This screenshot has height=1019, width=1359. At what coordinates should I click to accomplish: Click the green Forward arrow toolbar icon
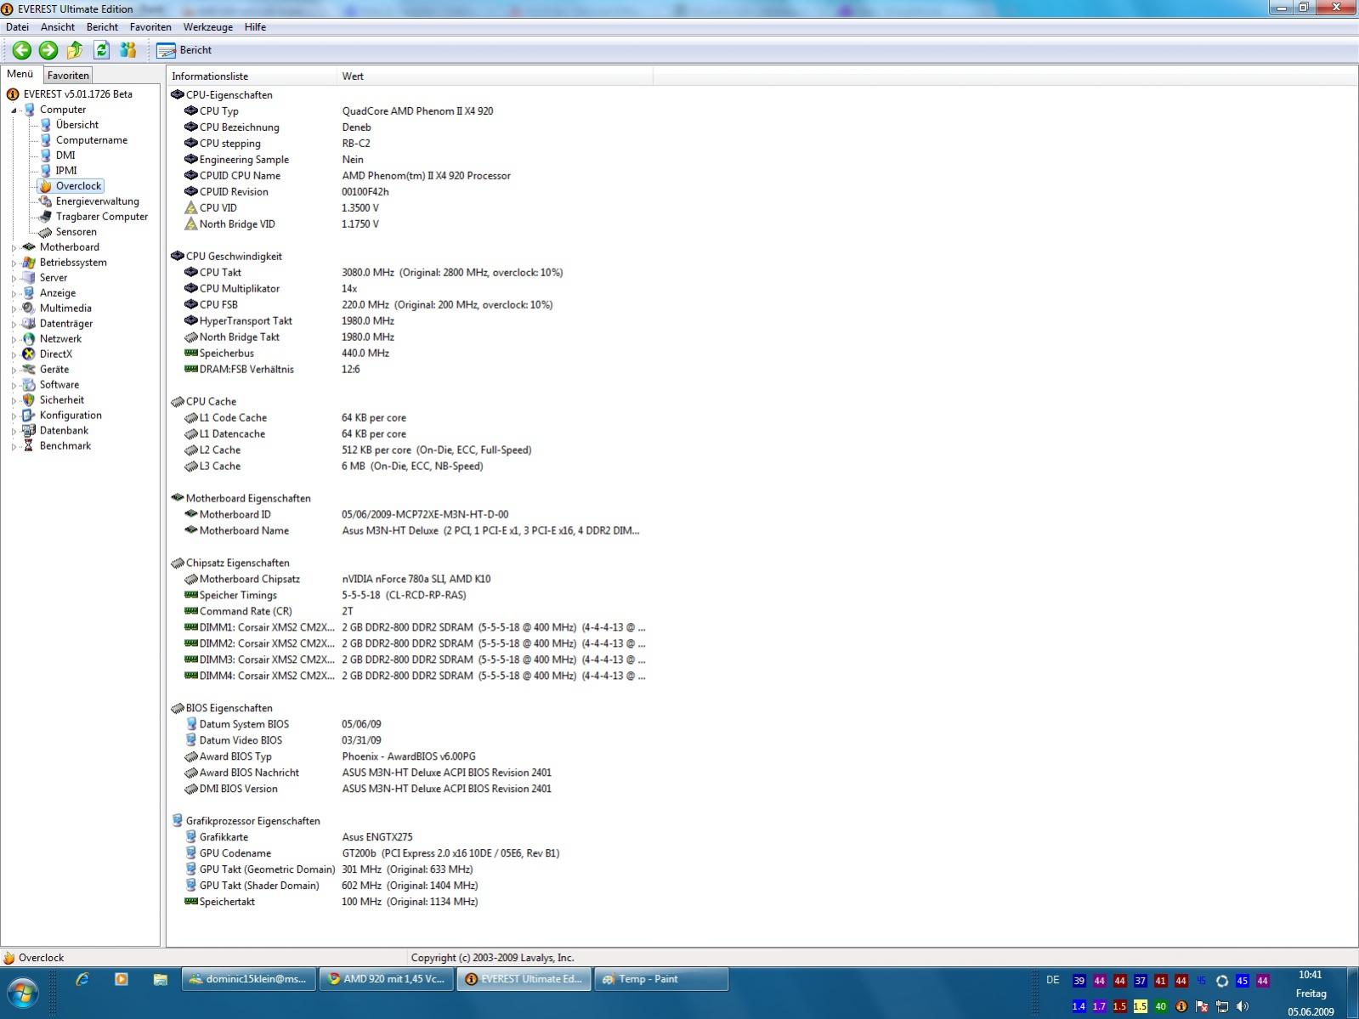(x=48, y=50)
